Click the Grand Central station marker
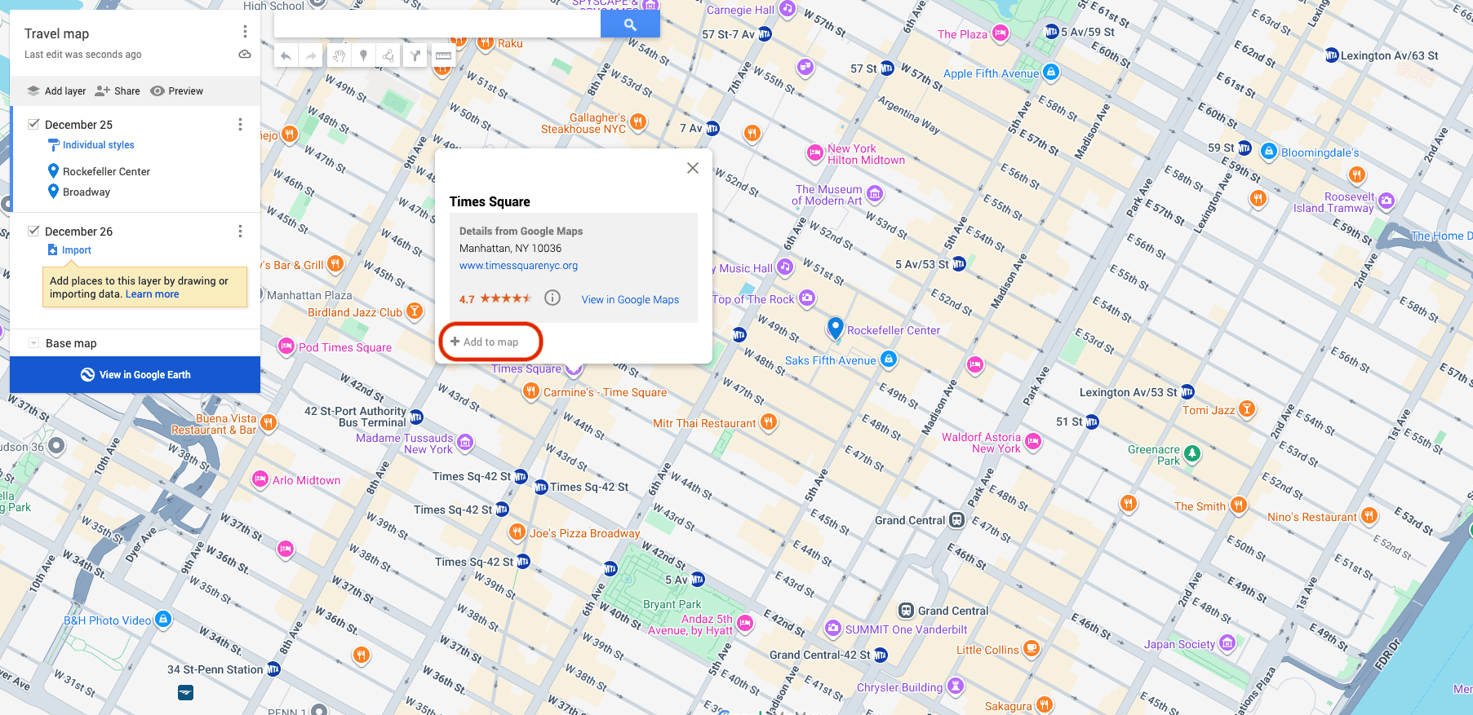1473x715 pixels. point(957,520)
